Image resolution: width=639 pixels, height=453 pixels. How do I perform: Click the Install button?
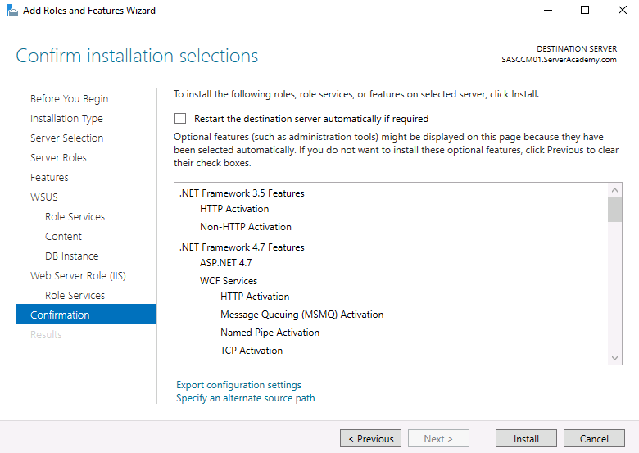point(526,439)
